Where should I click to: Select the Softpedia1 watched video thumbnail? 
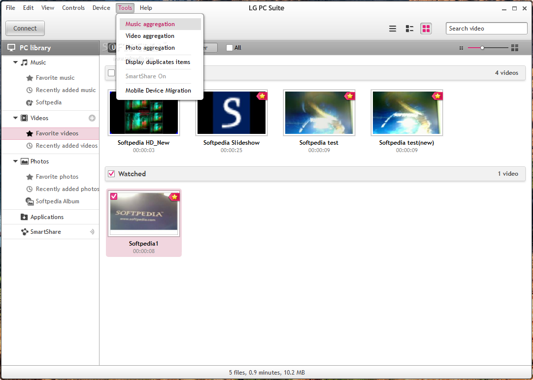tap(144, 214)
